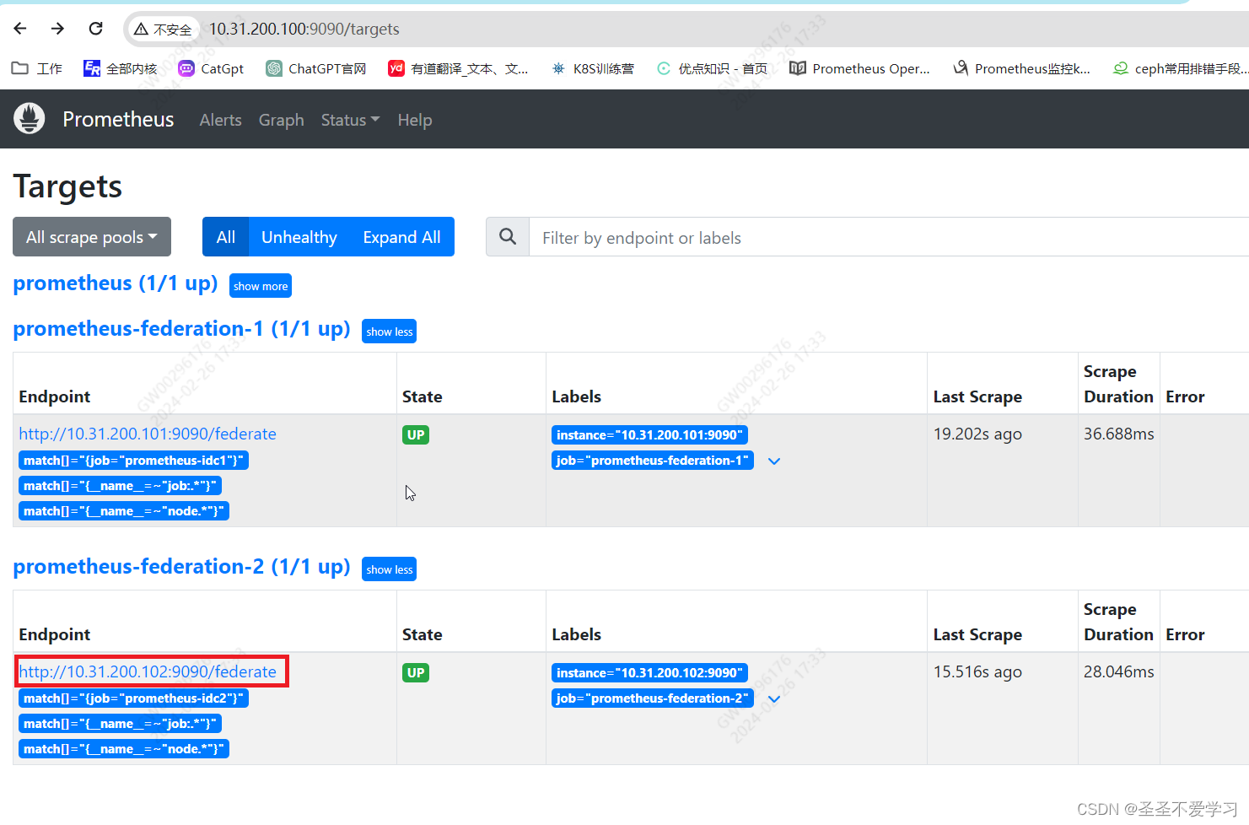Click the address bar URL
Screen dimensions: 1249x825
pyautogui.click(x=304, y=29)
